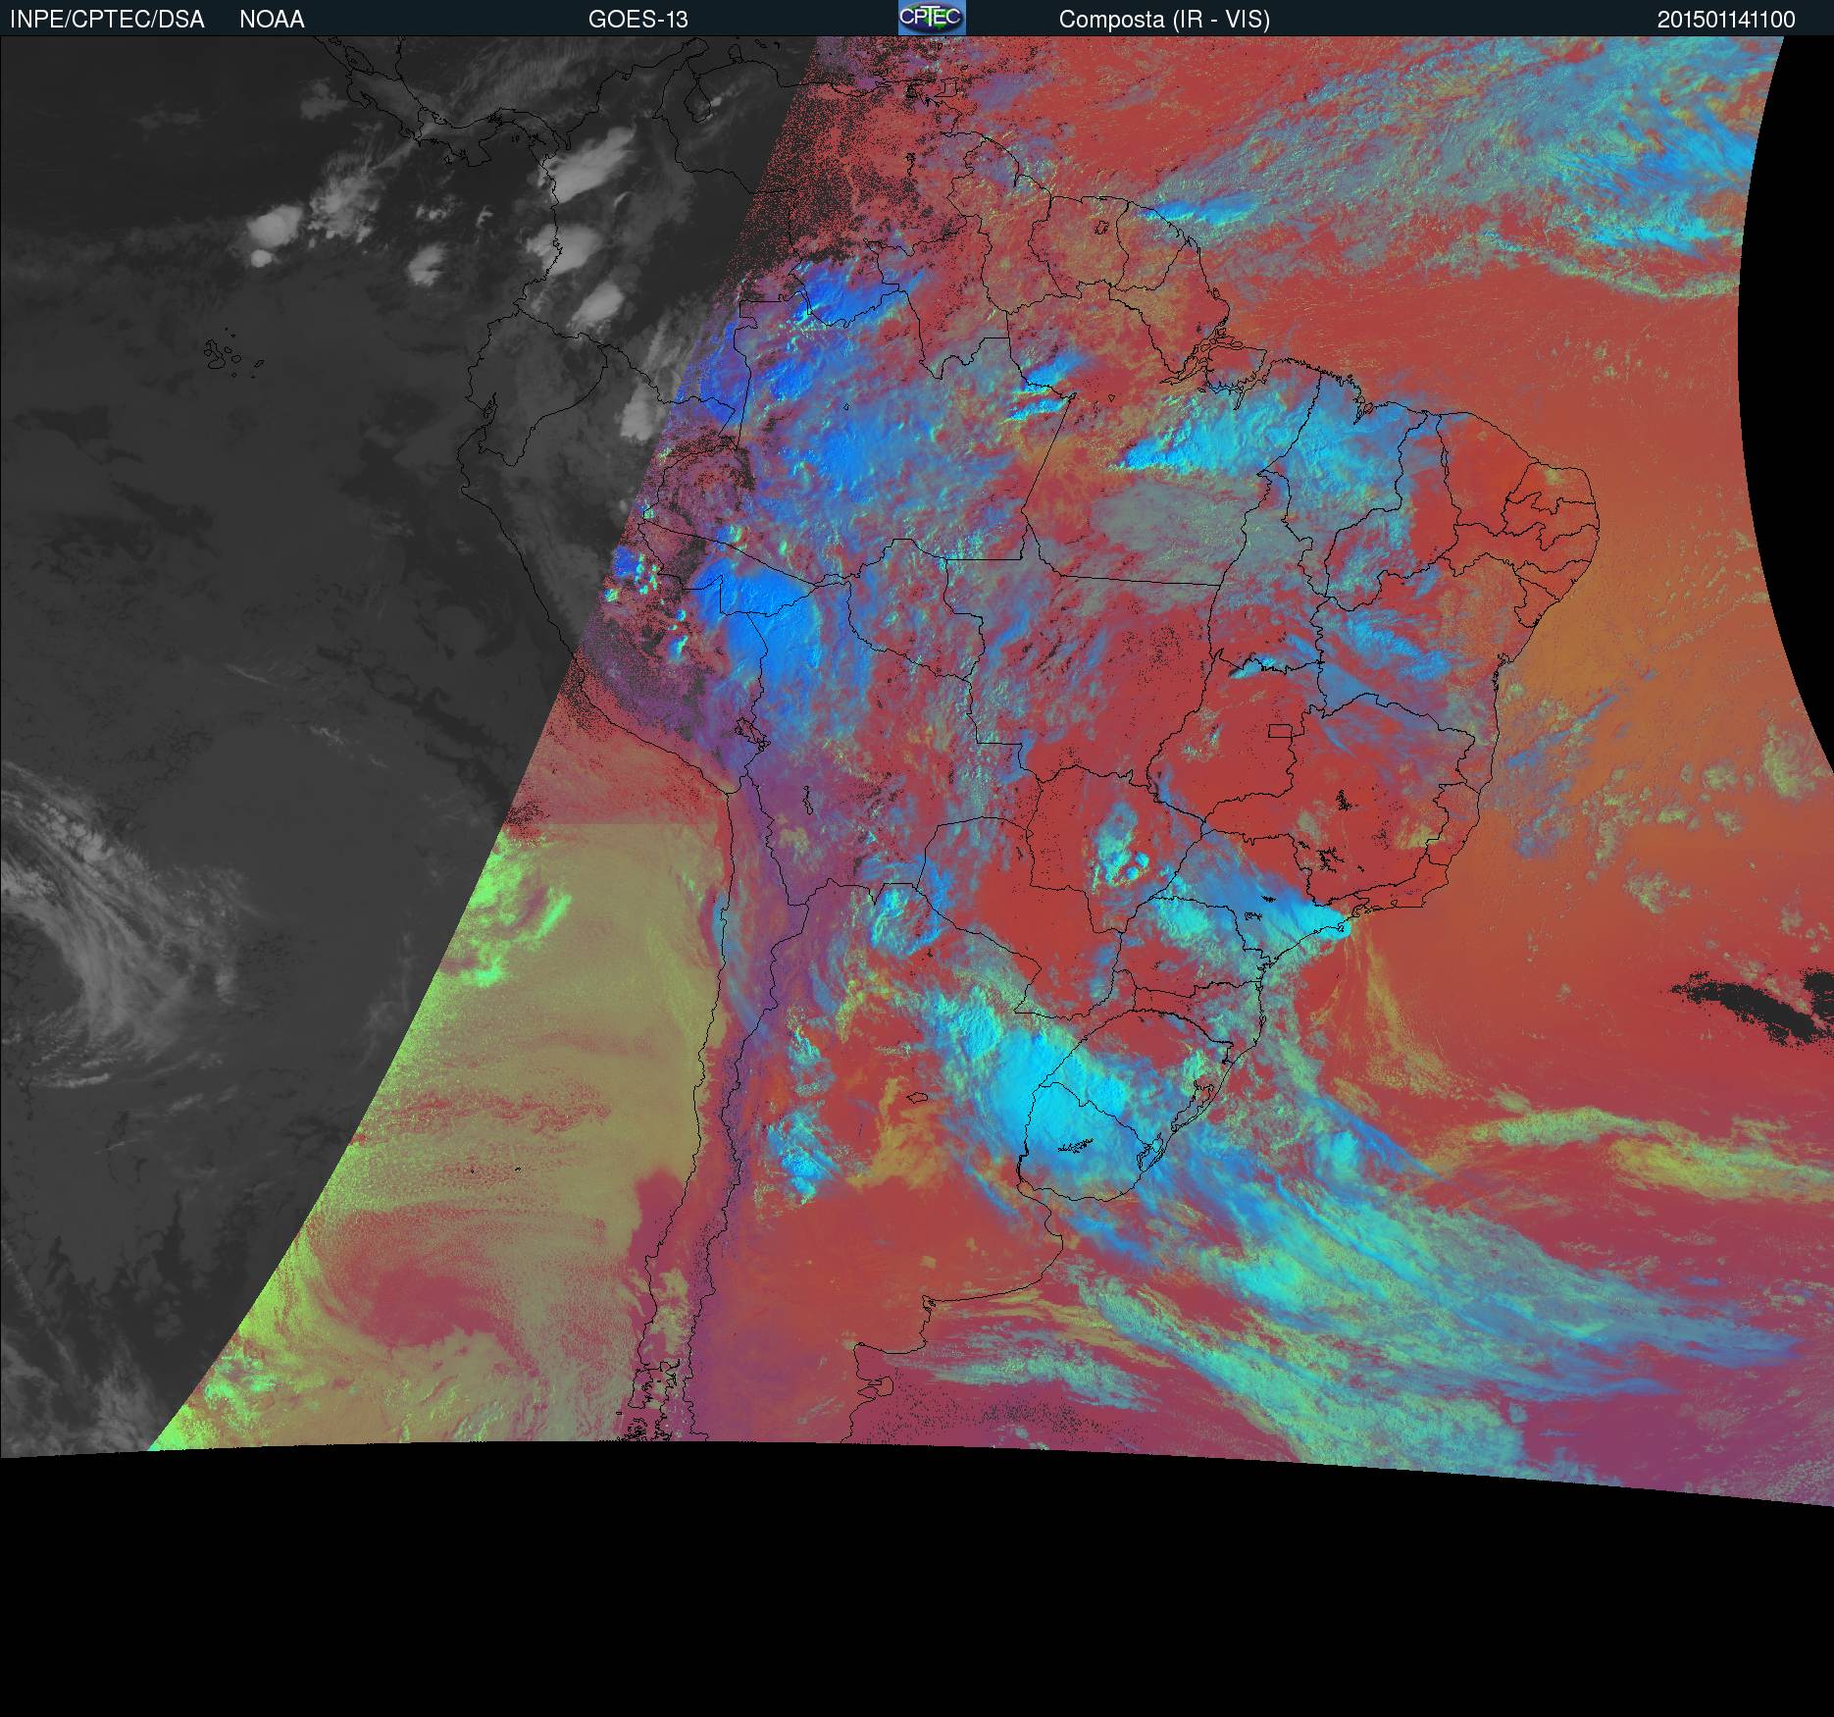1834x1717 pixels.
Task: Select the Composta (IR - VIS) title
Action: pos(1164,20)
